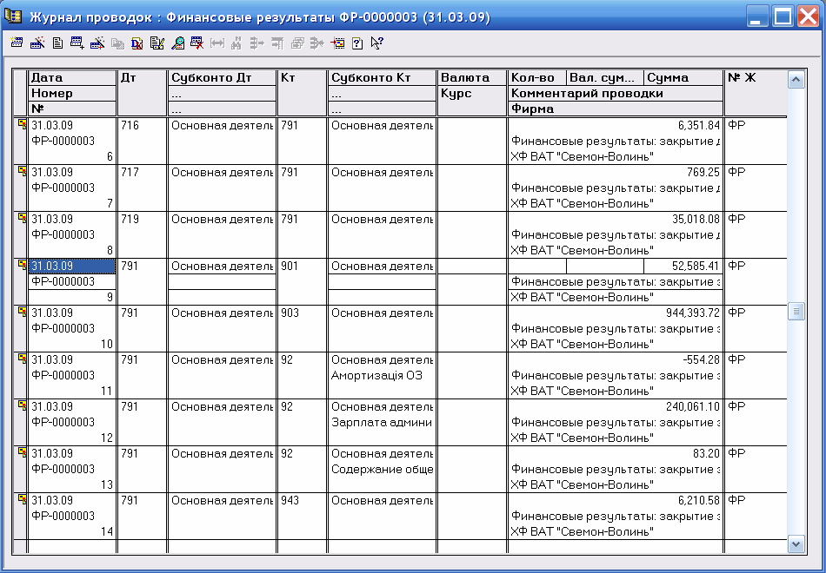This screenshot has height=573, width=826.
Task: Click the "Субконто Дт" column header
Action: point(221,77)
